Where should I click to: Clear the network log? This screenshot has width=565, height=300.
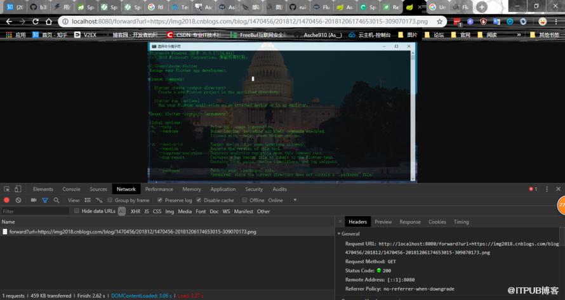18,200
